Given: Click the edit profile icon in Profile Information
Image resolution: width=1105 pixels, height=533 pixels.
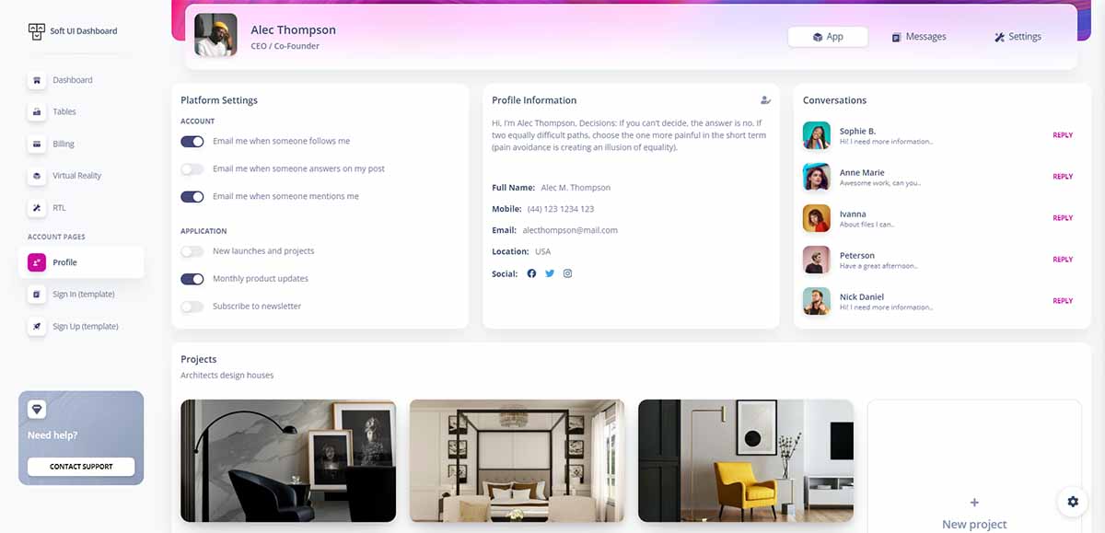Looking at the screenshot, I should pyautogui.click(x=765, y=100).
